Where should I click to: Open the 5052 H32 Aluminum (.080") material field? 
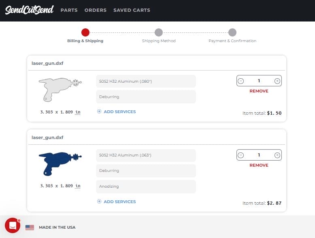coord(146,81)
